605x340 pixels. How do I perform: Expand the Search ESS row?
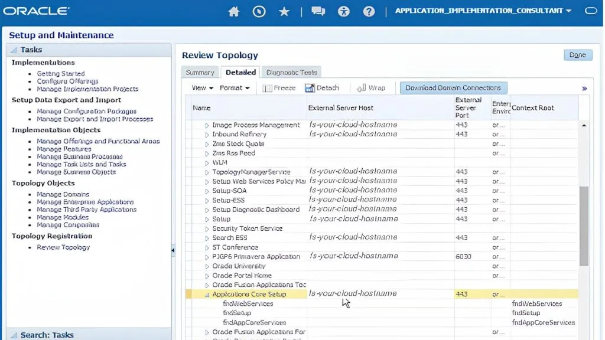point(207,238)
